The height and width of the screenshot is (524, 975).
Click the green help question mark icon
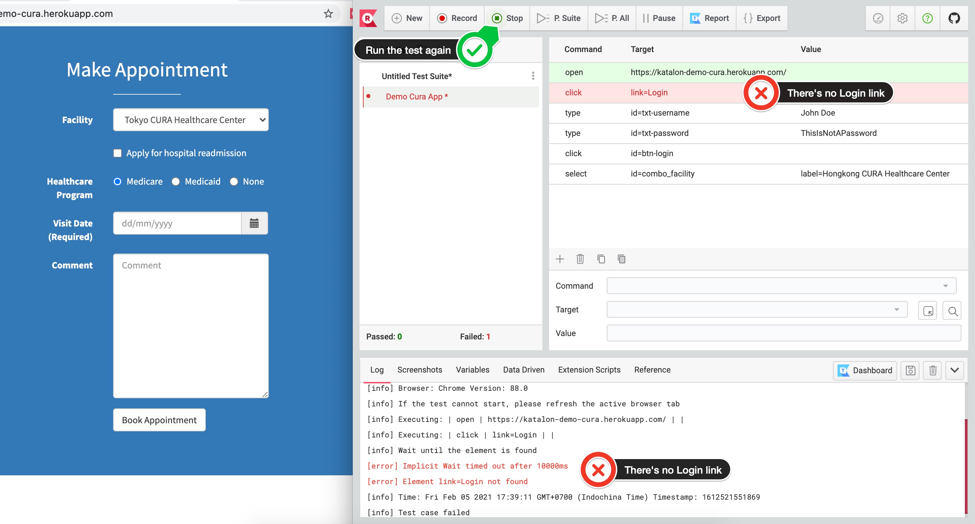(927, 18)
